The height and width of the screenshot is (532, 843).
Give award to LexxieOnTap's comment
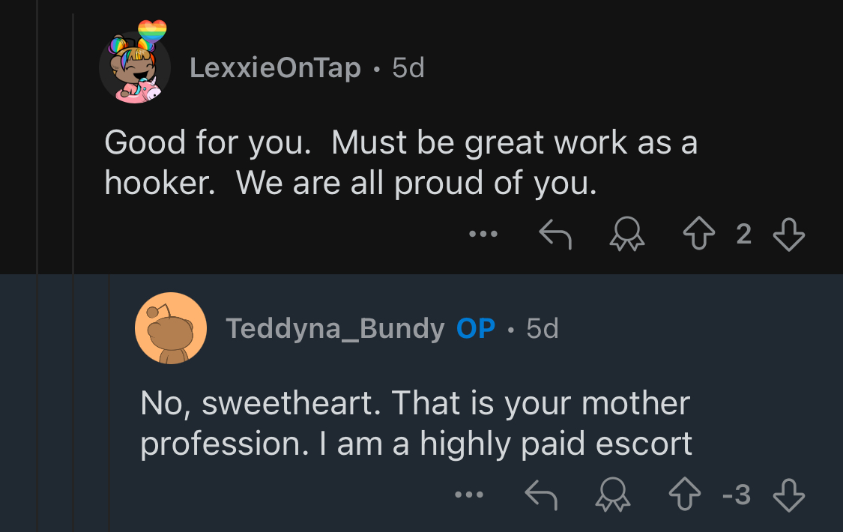[627, 234]
